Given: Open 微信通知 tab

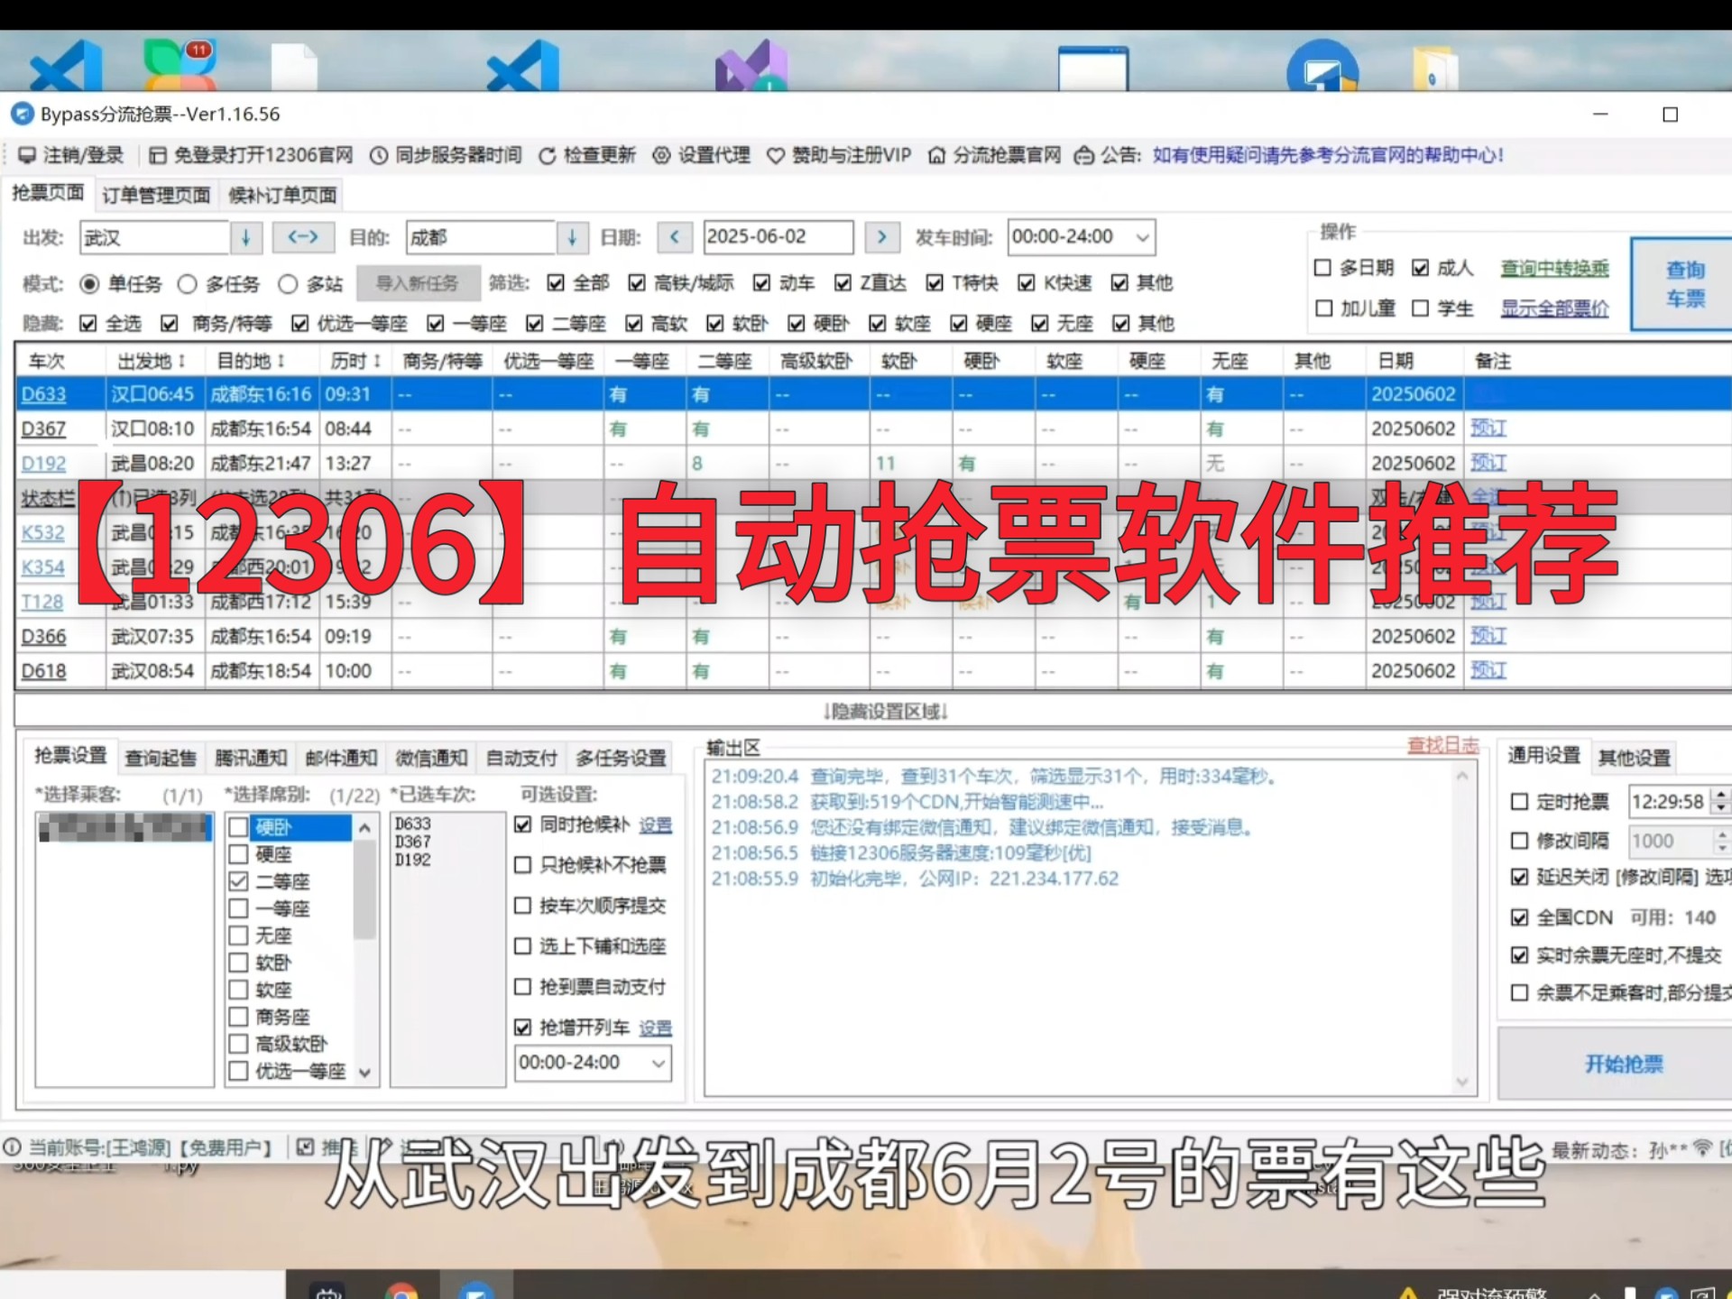Looking at the screenshot, I should [x=431, y=759].
